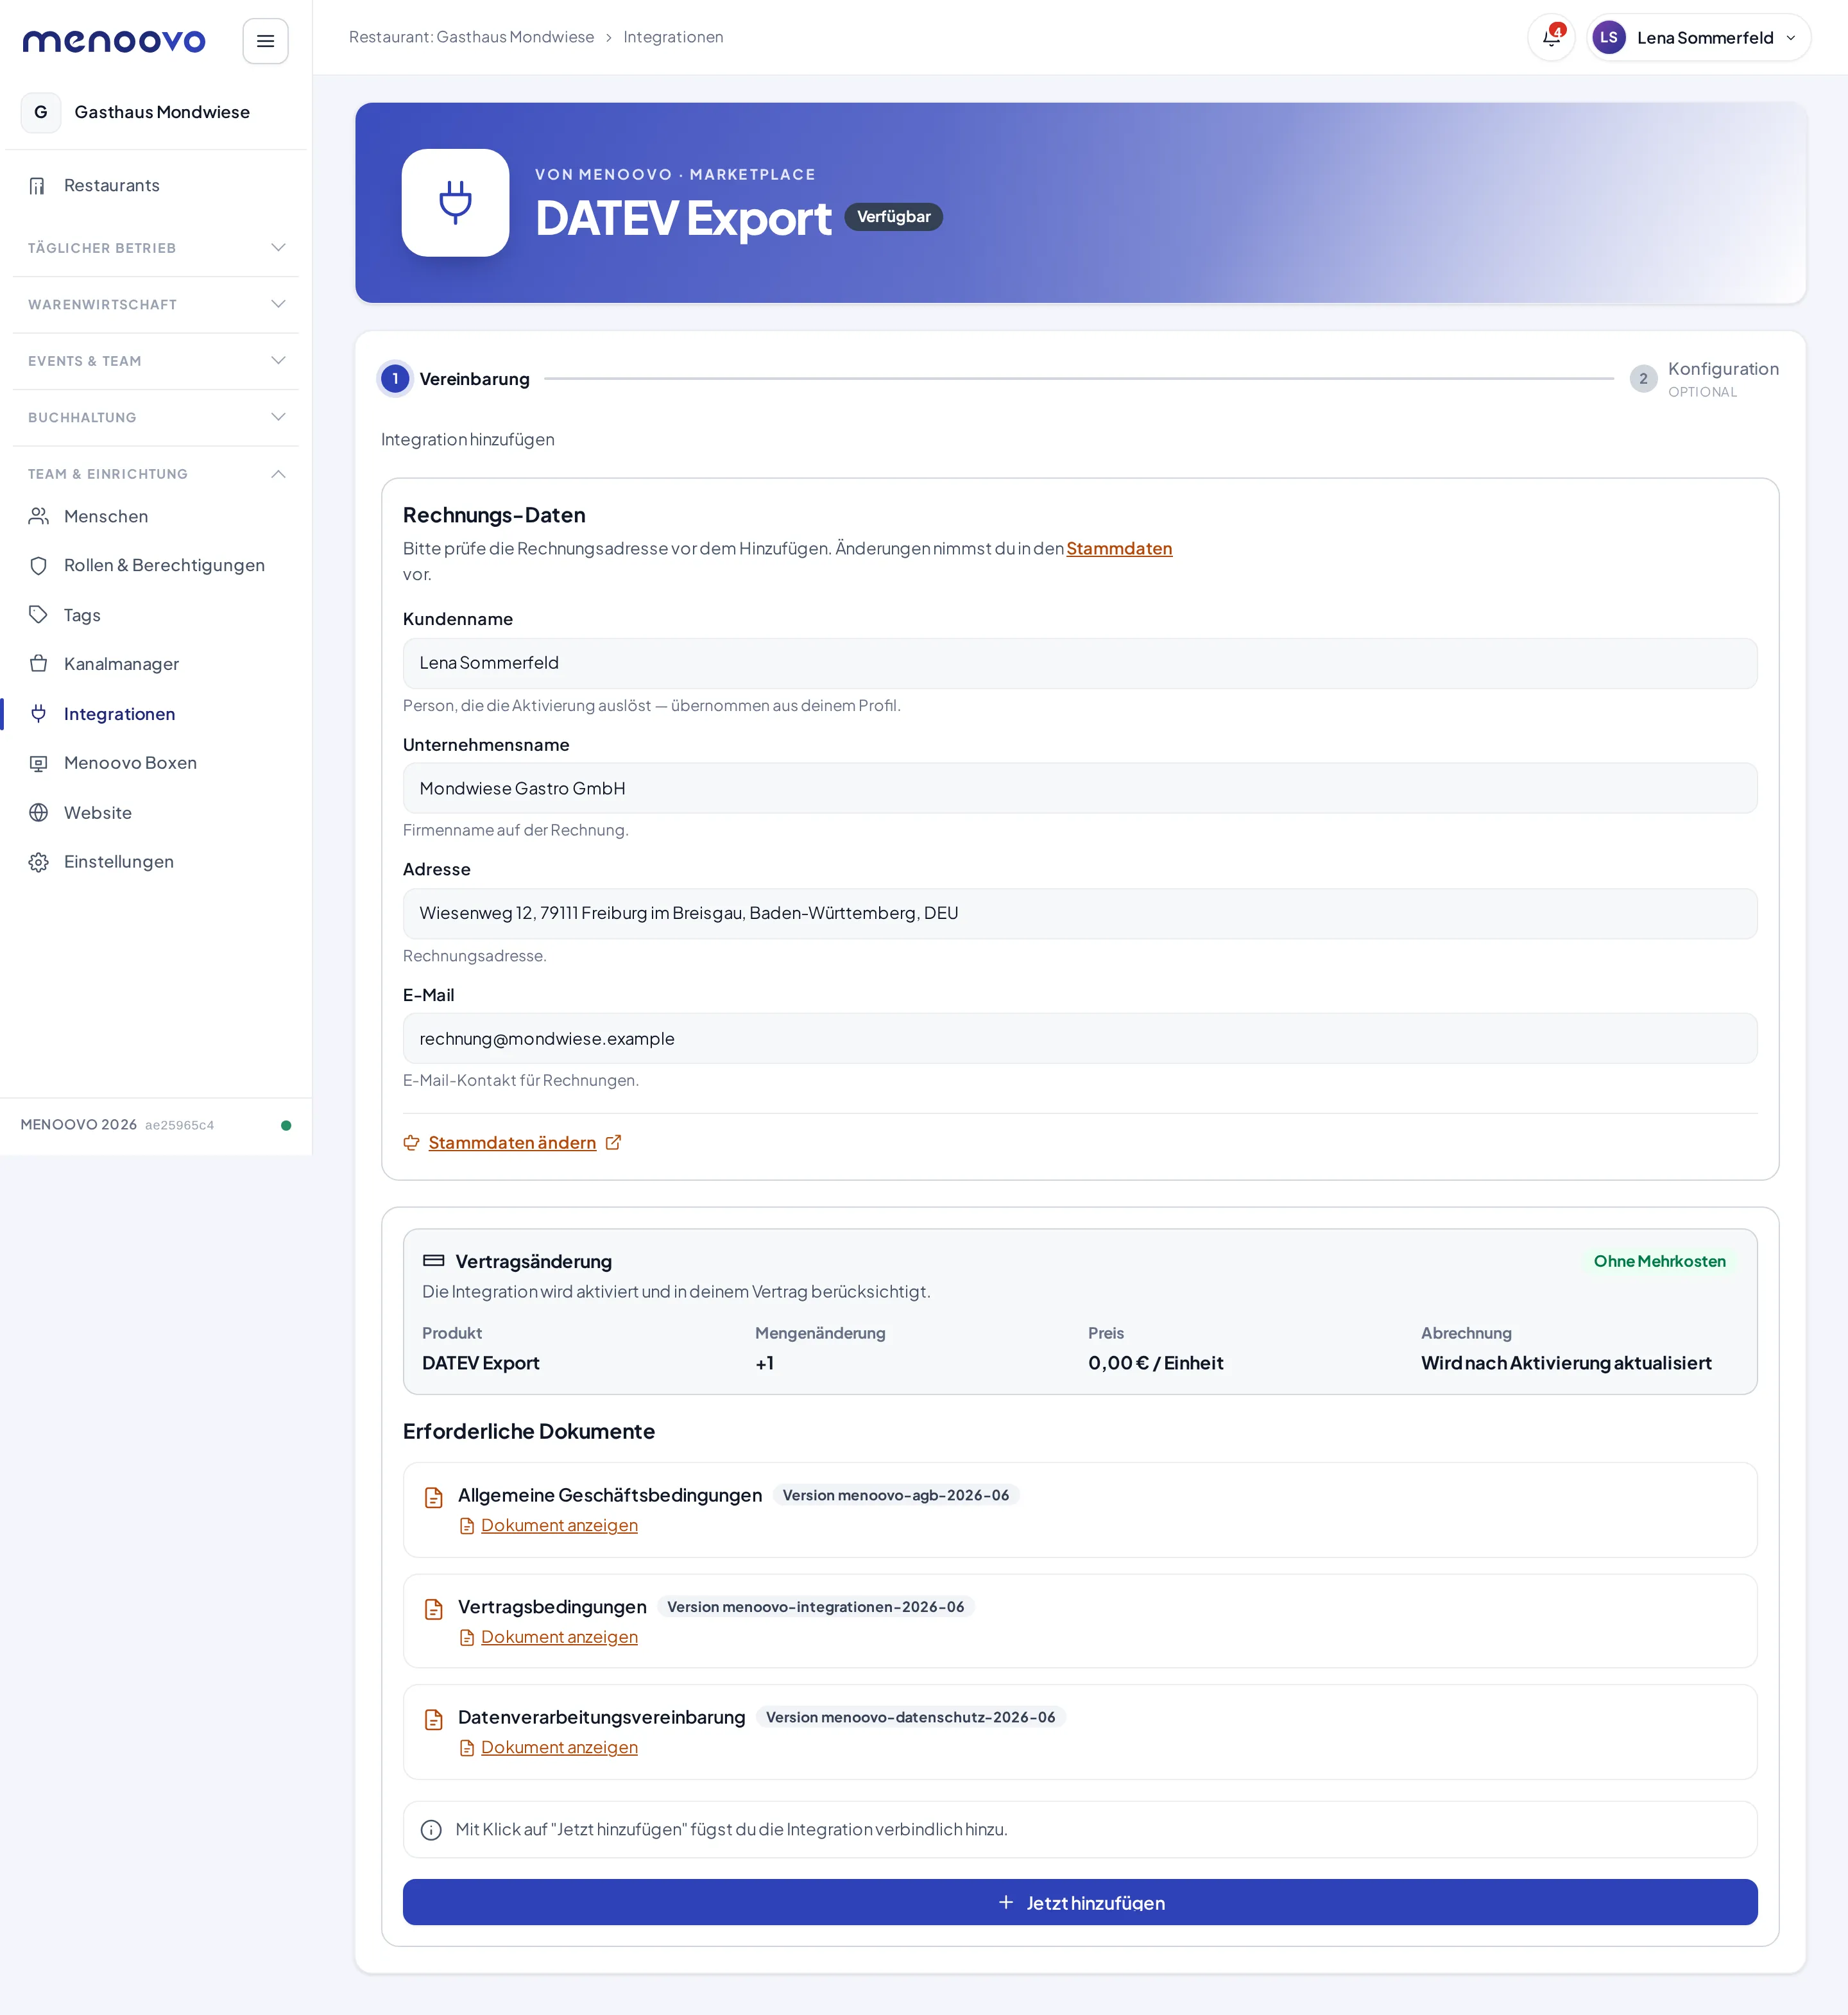Click document icon next to Datenverarbeitungsvereinbarung
The image size is (1848, 2015).
pos(434,1719)
